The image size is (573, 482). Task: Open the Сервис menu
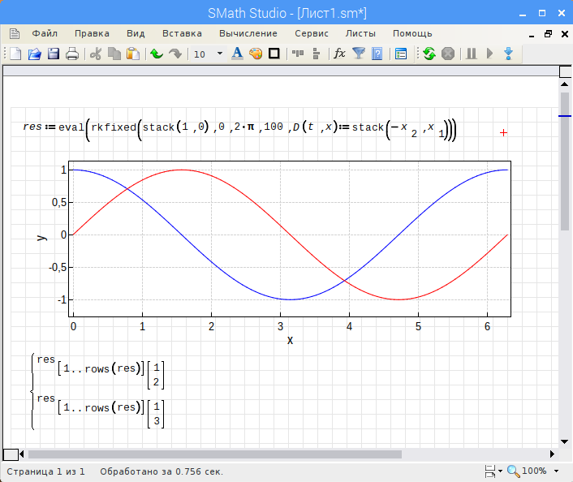[312, 33]
